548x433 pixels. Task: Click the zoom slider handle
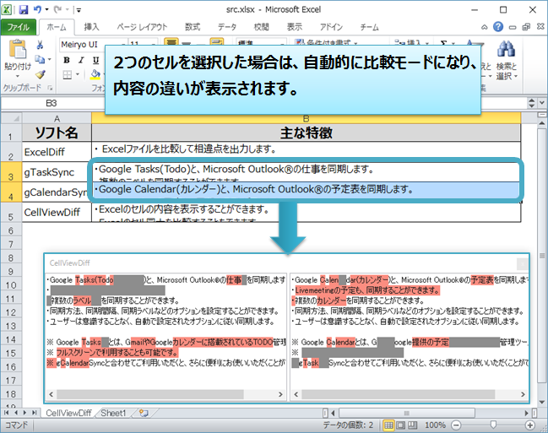click(493, 425)
